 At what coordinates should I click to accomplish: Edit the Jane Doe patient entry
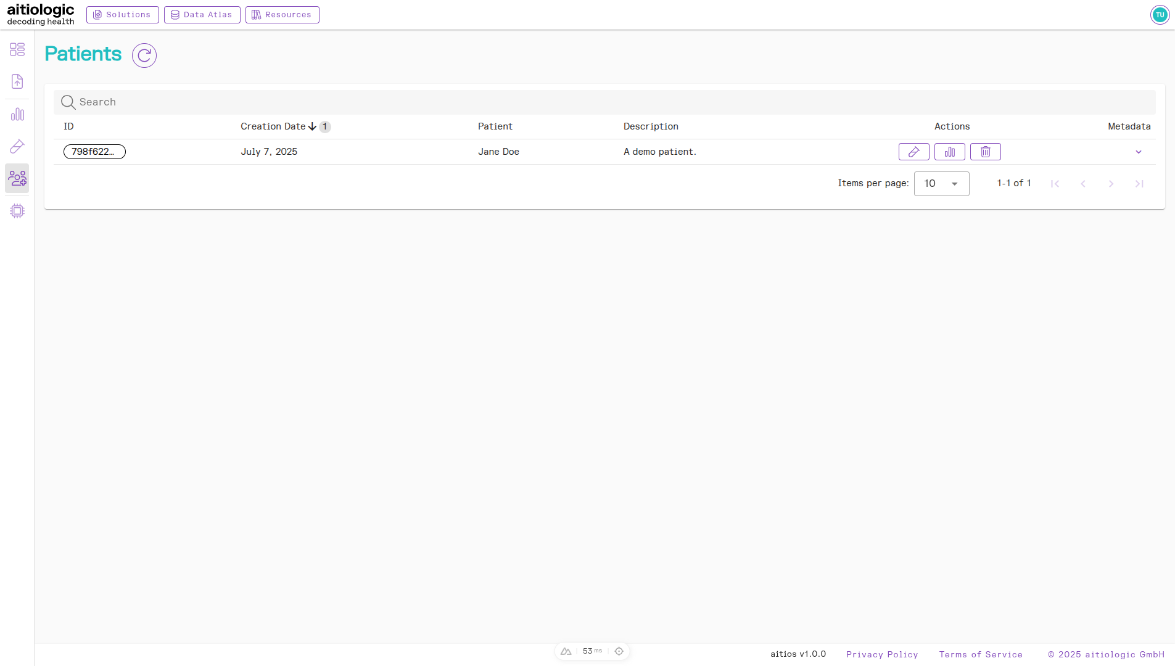tap(913, 152)
